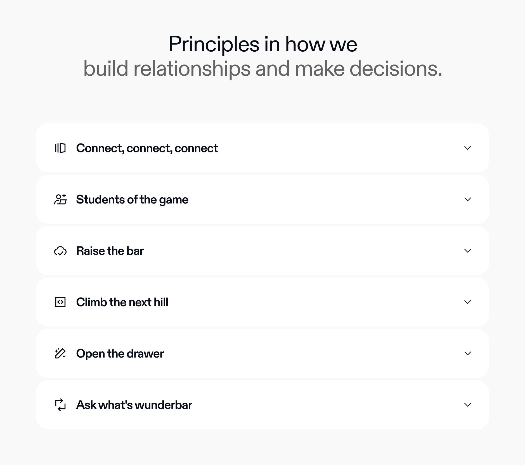Click the columns icon beside Connect, connect, connect
Viewport: 525px width, 465px height.
(x=60, y=148)
